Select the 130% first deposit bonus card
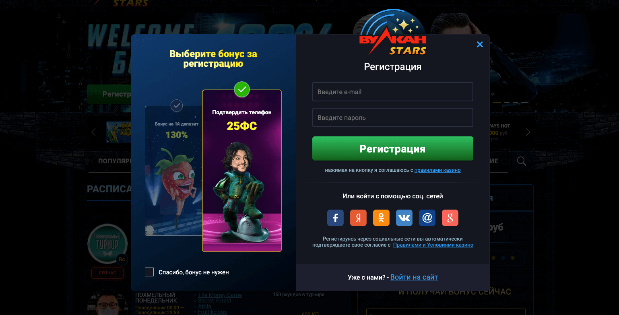The image size is (619, 315). (x=173, y=171)
